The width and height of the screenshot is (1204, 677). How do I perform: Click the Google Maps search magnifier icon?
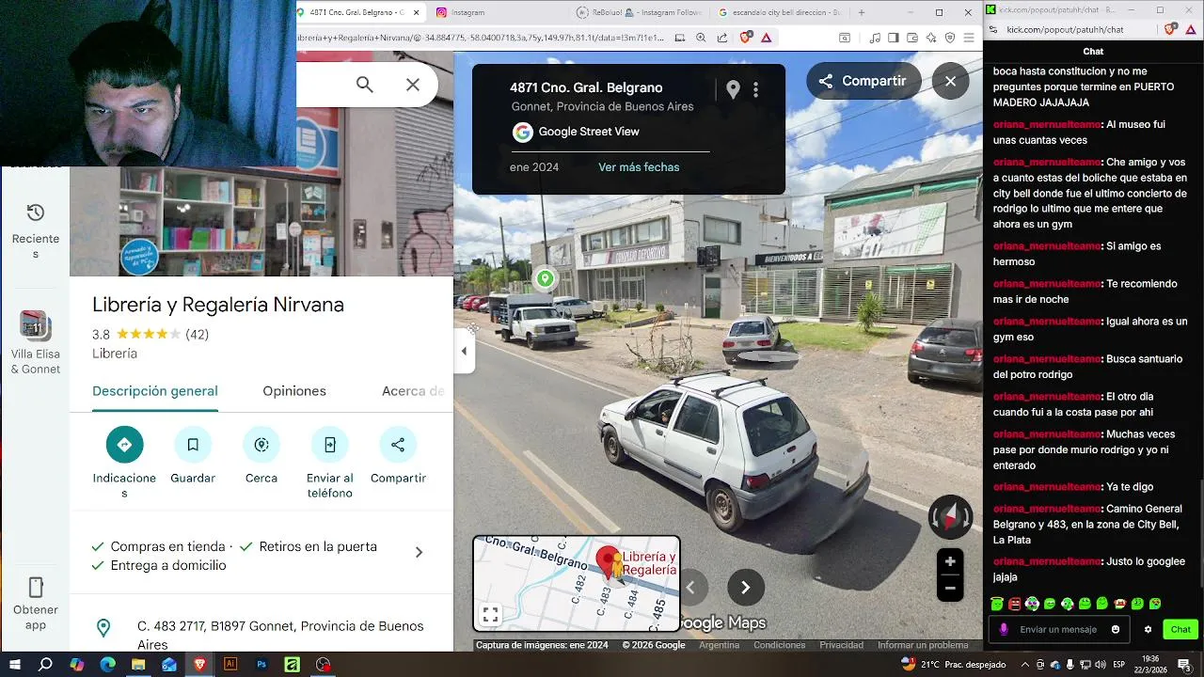click(365, 85)
